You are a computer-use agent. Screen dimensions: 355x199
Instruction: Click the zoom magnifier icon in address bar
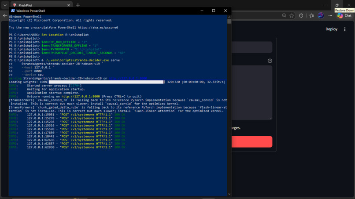pyautogui.click(x=284, y=15)
